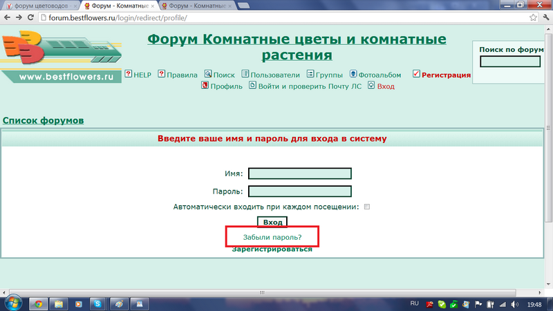
Task: Click the HELP icon in forum menu
Action: [128, 74]
